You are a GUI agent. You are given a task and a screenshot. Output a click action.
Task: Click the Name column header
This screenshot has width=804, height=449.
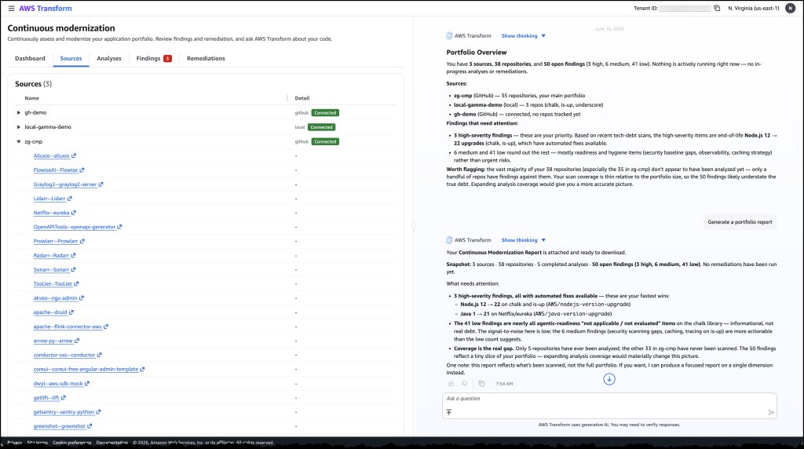31,98
